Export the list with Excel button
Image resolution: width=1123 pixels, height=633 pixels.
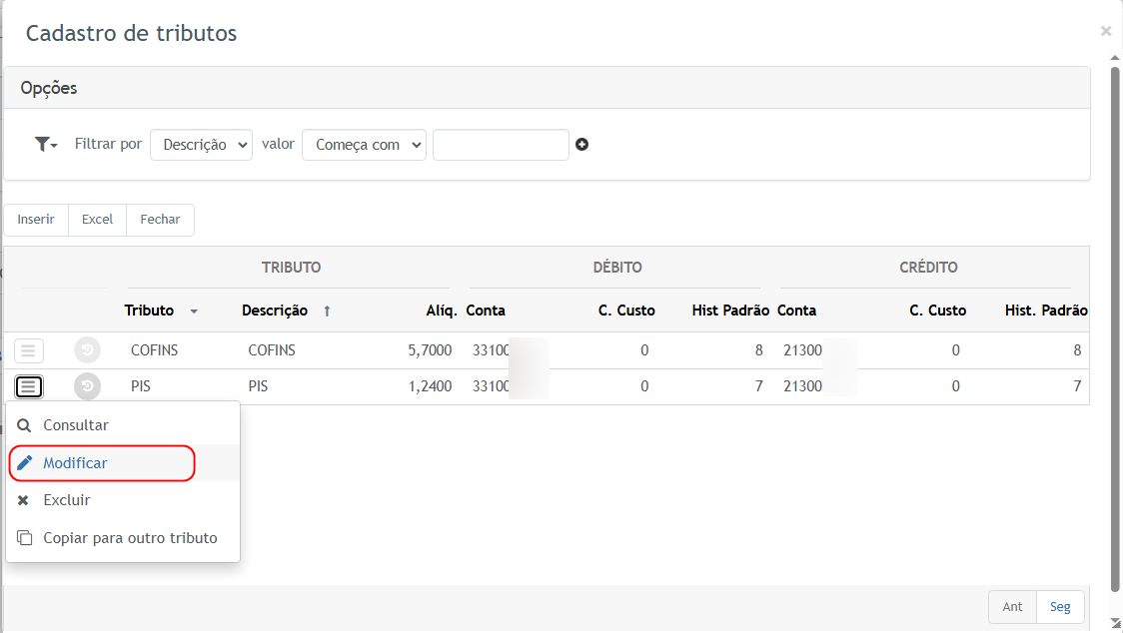(x=97, y=220)
